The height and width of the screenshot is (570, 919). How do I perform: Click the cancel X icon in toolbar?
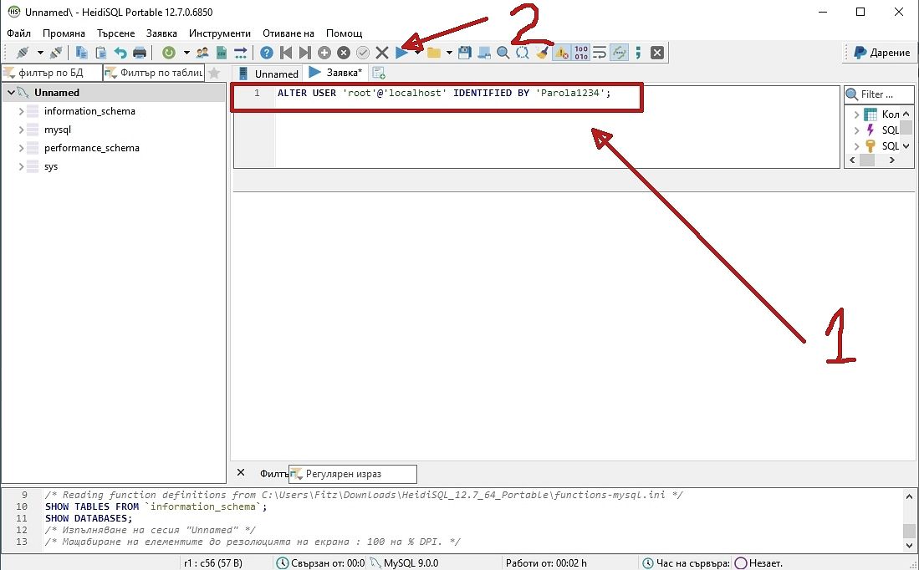pyautogui.click(x=382, y=53)
